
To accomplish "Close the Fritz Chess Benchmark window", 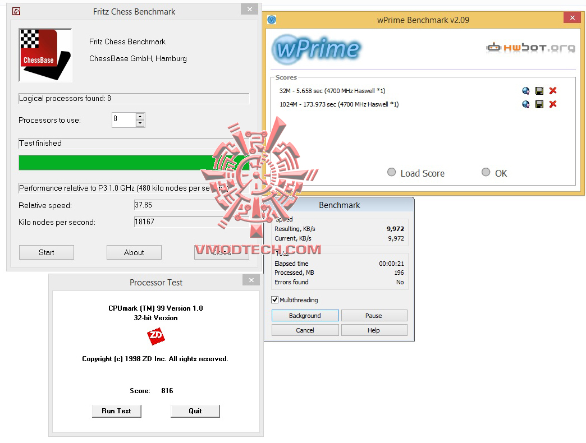I will (x=250, y=10).
